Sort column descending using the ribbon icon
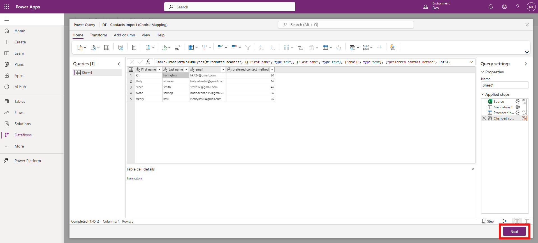 [273, 47]
